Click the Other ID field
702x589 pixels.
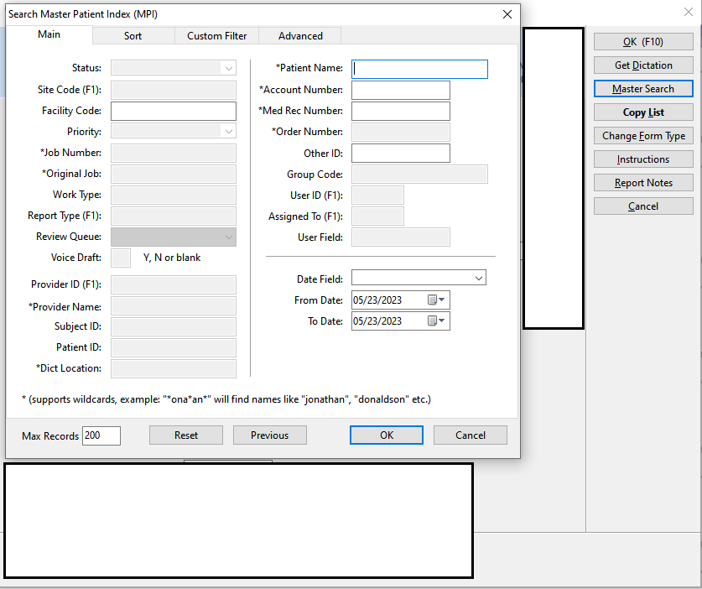coord(401,154)
